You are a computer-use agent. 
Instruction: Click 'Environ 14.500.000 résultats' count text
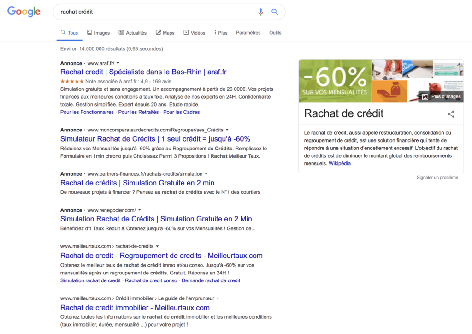pos(112,49)
